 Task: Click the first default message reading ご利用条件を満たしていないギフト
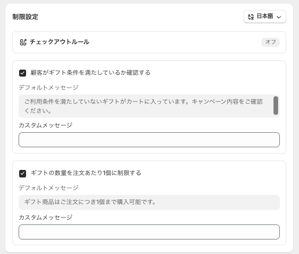[x=149, y=106]
